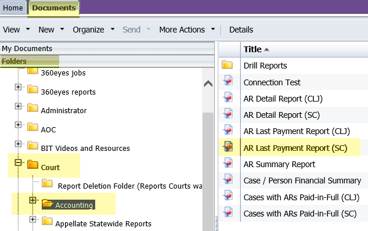Click the open Accounting folder icon

[48, 203]
